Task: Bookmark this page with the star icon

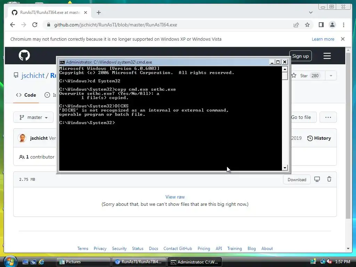Action: pos(307,25)
